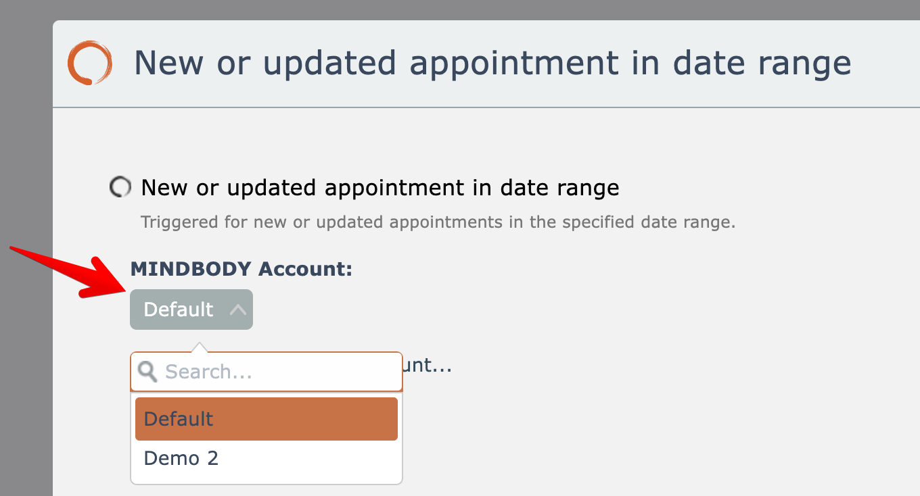This screenshot has height=496, width=920.
Task: Click empty header bar space right of title
Action: pos(886,63)
